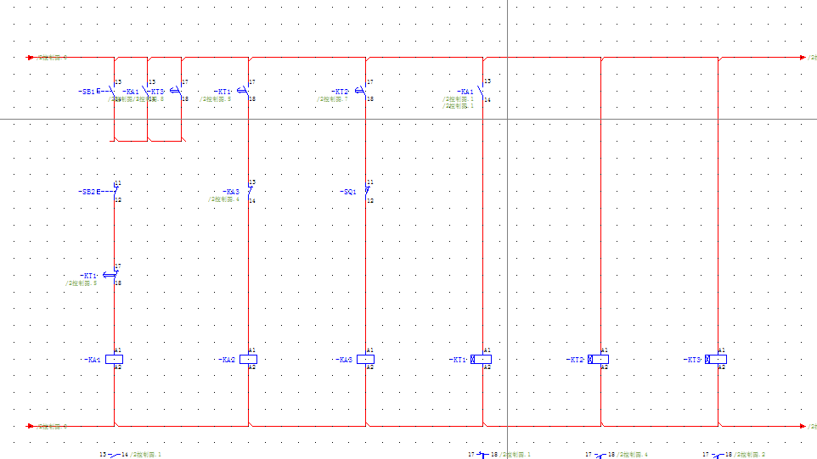This screenshot has width=817, height=459.
Task: Select the KT2 timer contact at top
Action: 364,91
